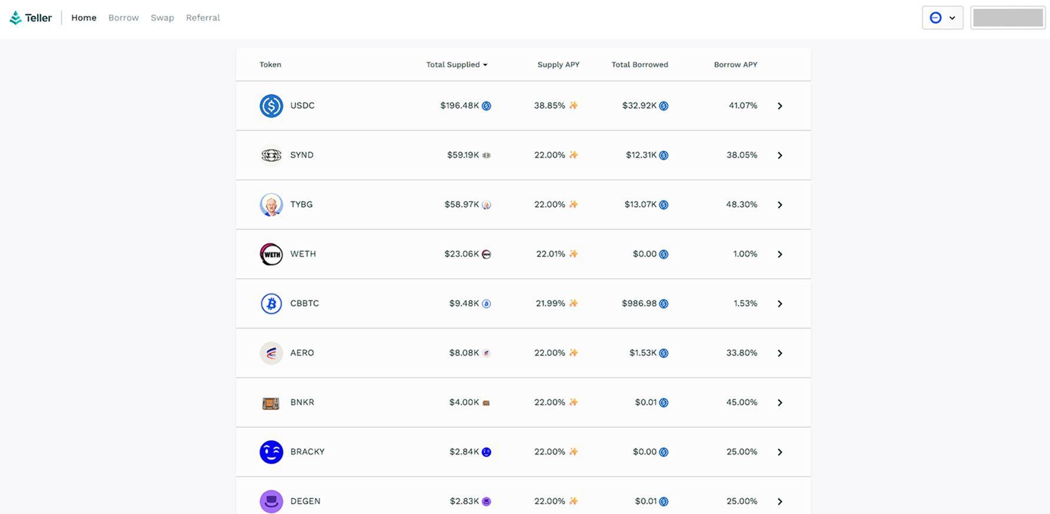Expand the BNKR row arrow
Image resolution: width=1050 pixels, height=514 pixels.
click(780, 403)
